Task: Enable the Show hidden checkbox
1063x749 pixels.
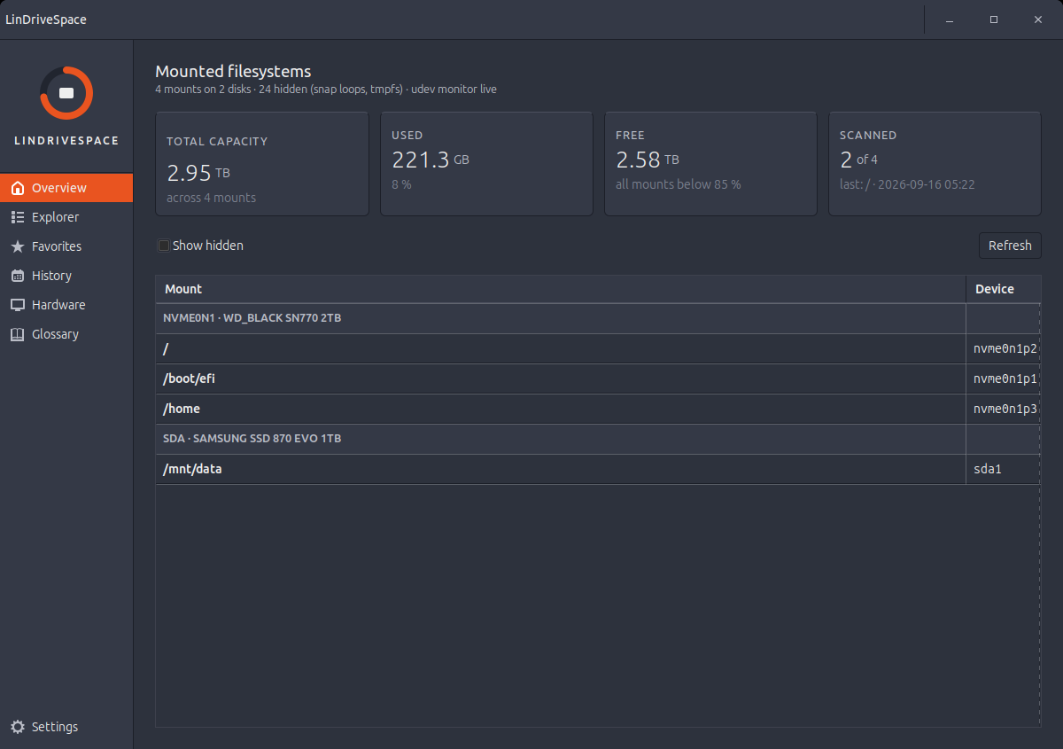Action: (x=164, y=246)
